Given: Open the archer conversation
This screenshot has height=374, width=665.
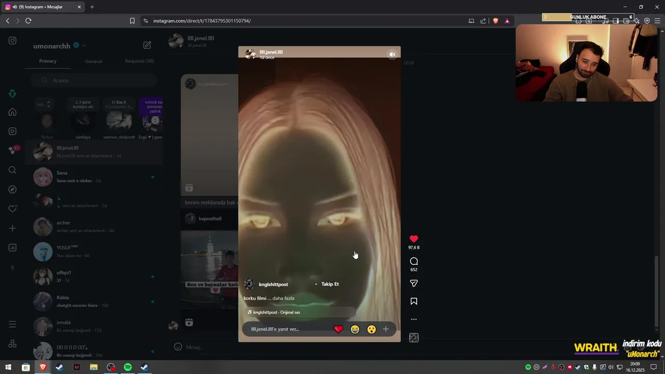Looking at the screenshot, I should point(94,227).
